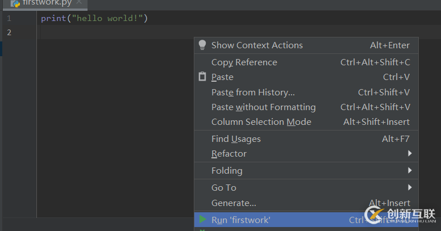Choose Copy Reference from the context menu
The width and height of the screenshot is (441, 231).
click(x=244, y=62)
